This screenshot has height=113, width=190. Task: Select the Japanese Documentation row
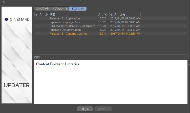[x=111, y=30]
